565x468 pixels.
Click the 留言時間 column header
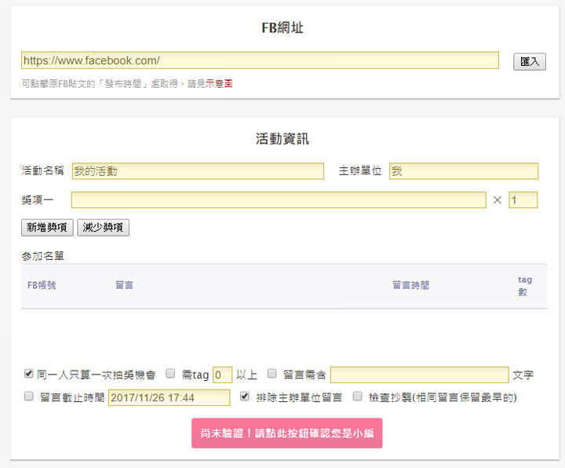[x=410, y=286]
